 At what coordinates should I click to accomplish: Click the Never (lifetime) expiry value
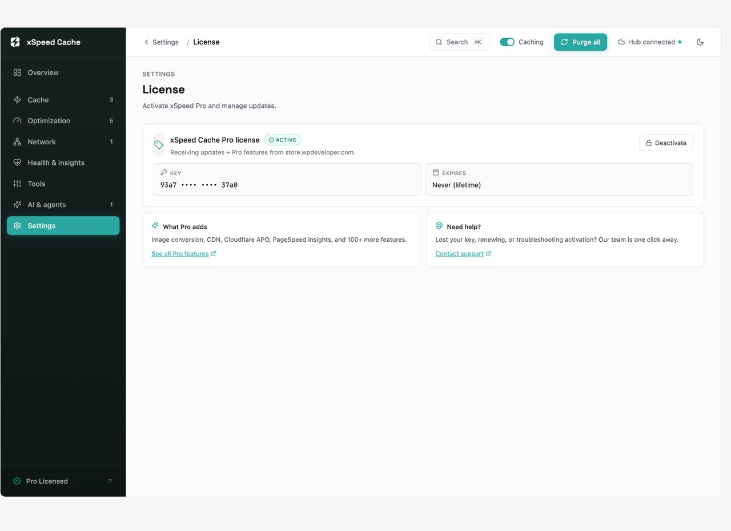(x=457, y=185)
